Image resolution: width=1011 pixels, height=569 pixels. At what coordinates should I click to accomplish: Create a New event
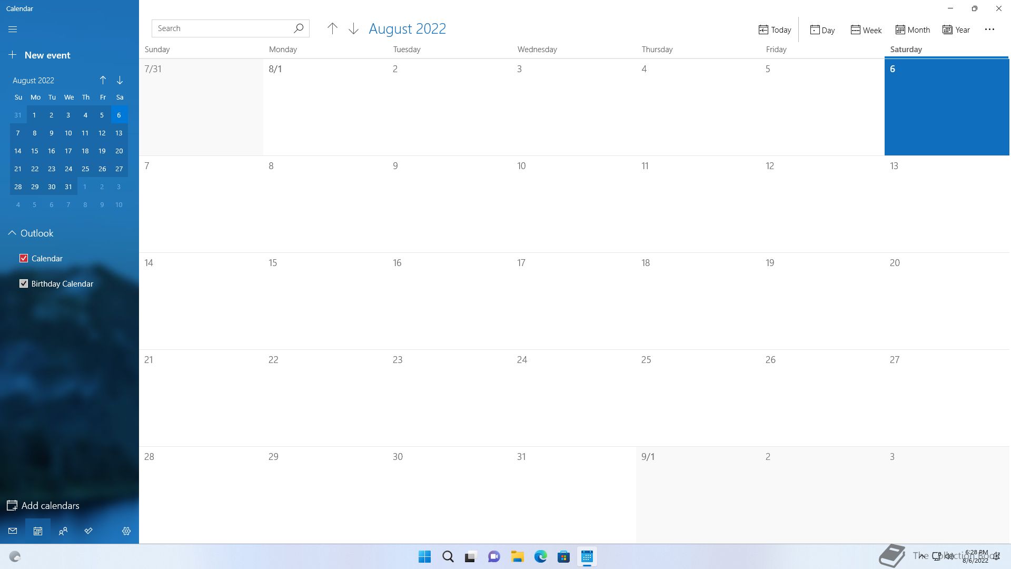39,55
